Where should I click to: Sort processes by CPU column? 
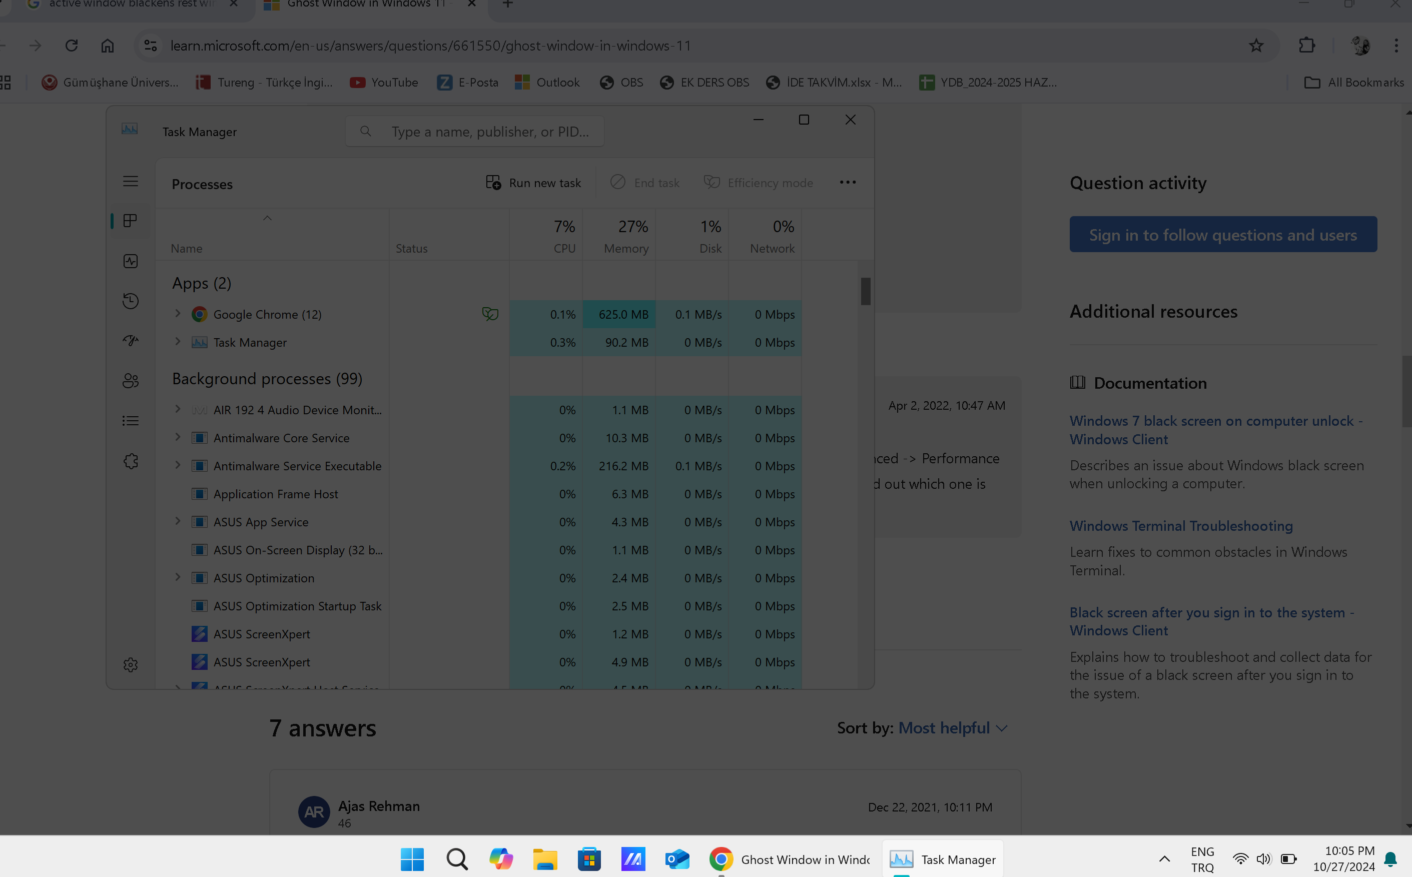click(546, 235)
